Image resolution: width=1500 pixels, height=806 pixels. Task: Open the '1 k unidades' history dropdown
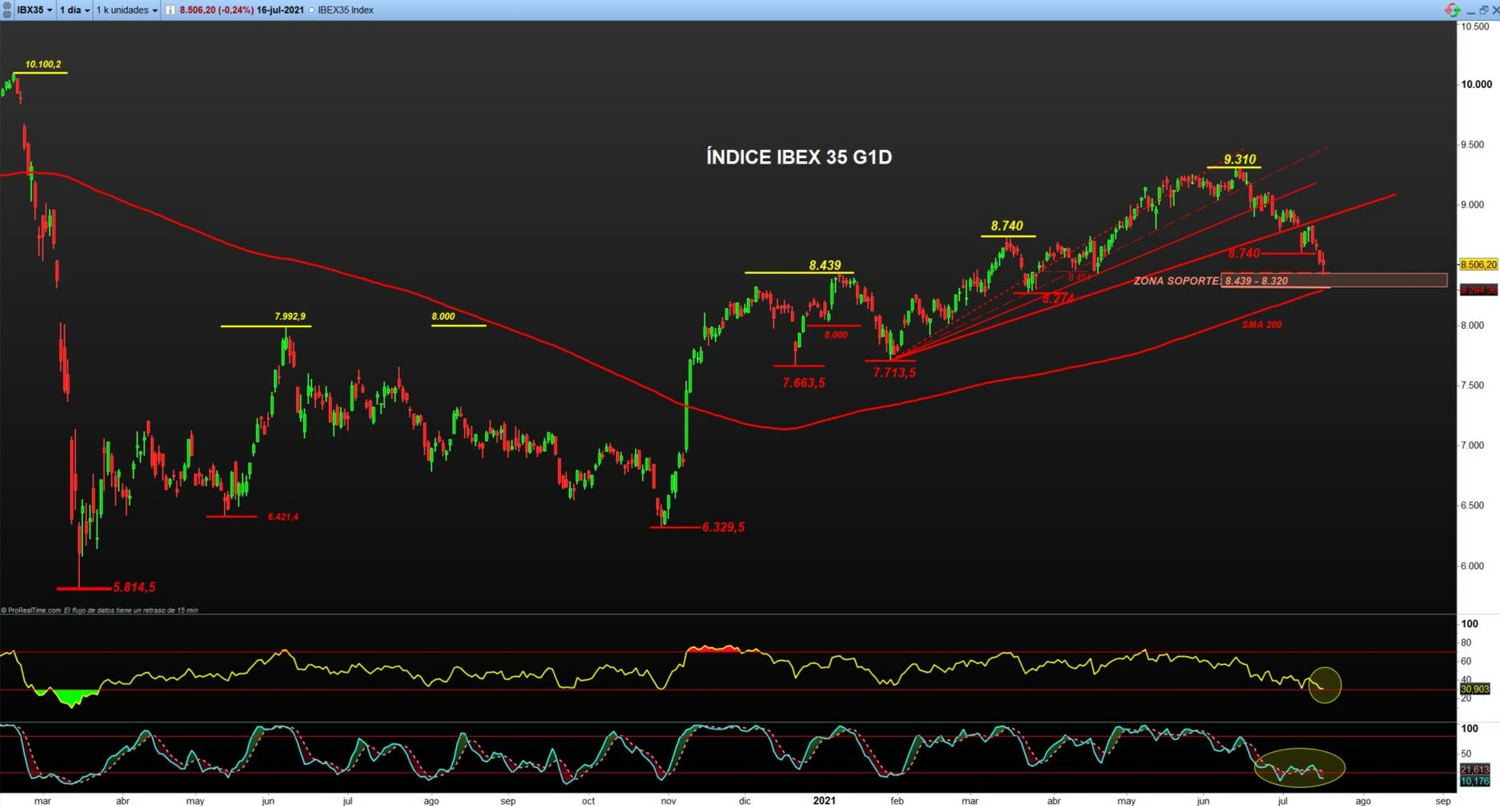click(x=127, y=10)
